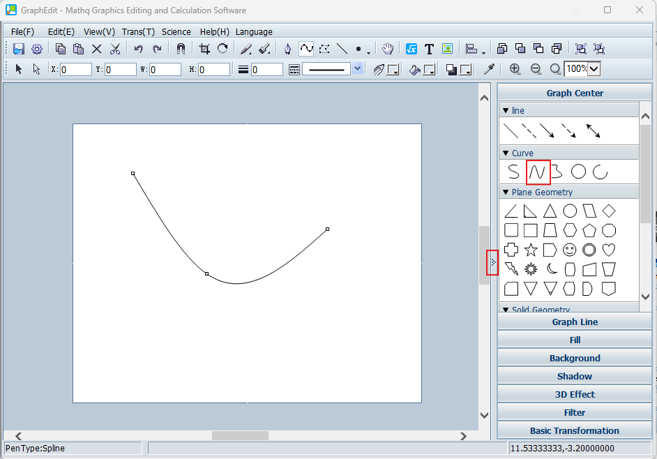Open the line color swatch dropdown
Screen dimensions: 657x459
point(393,70)
